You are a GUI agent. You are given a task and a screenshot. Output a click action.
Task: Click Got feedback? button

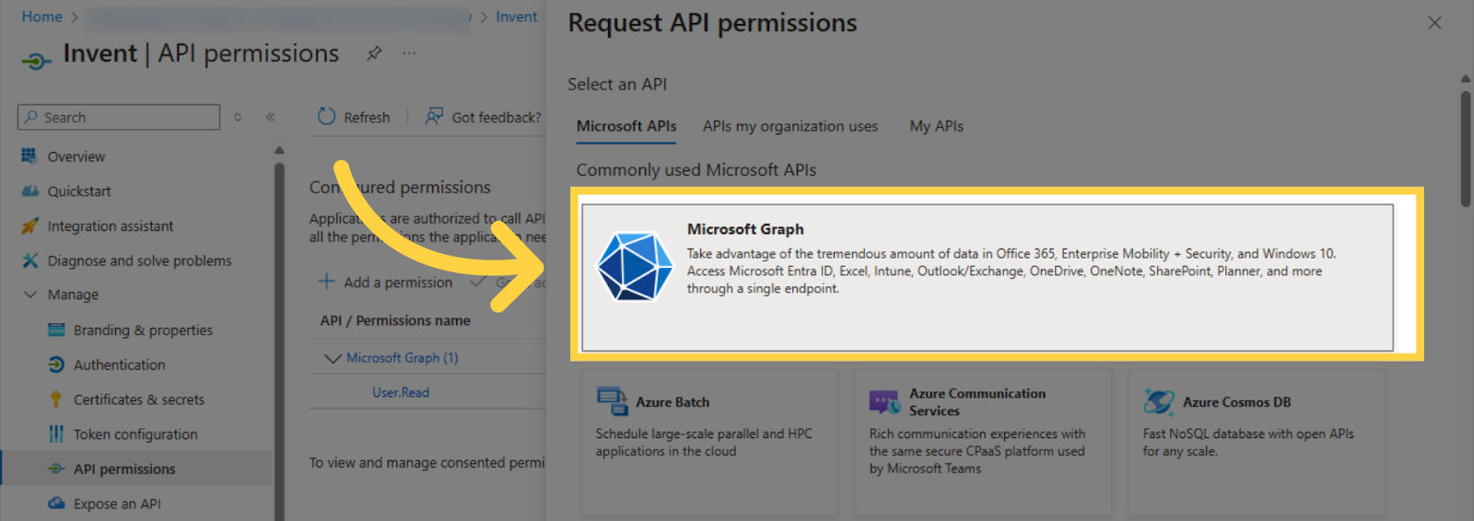[x=484, y=117]
